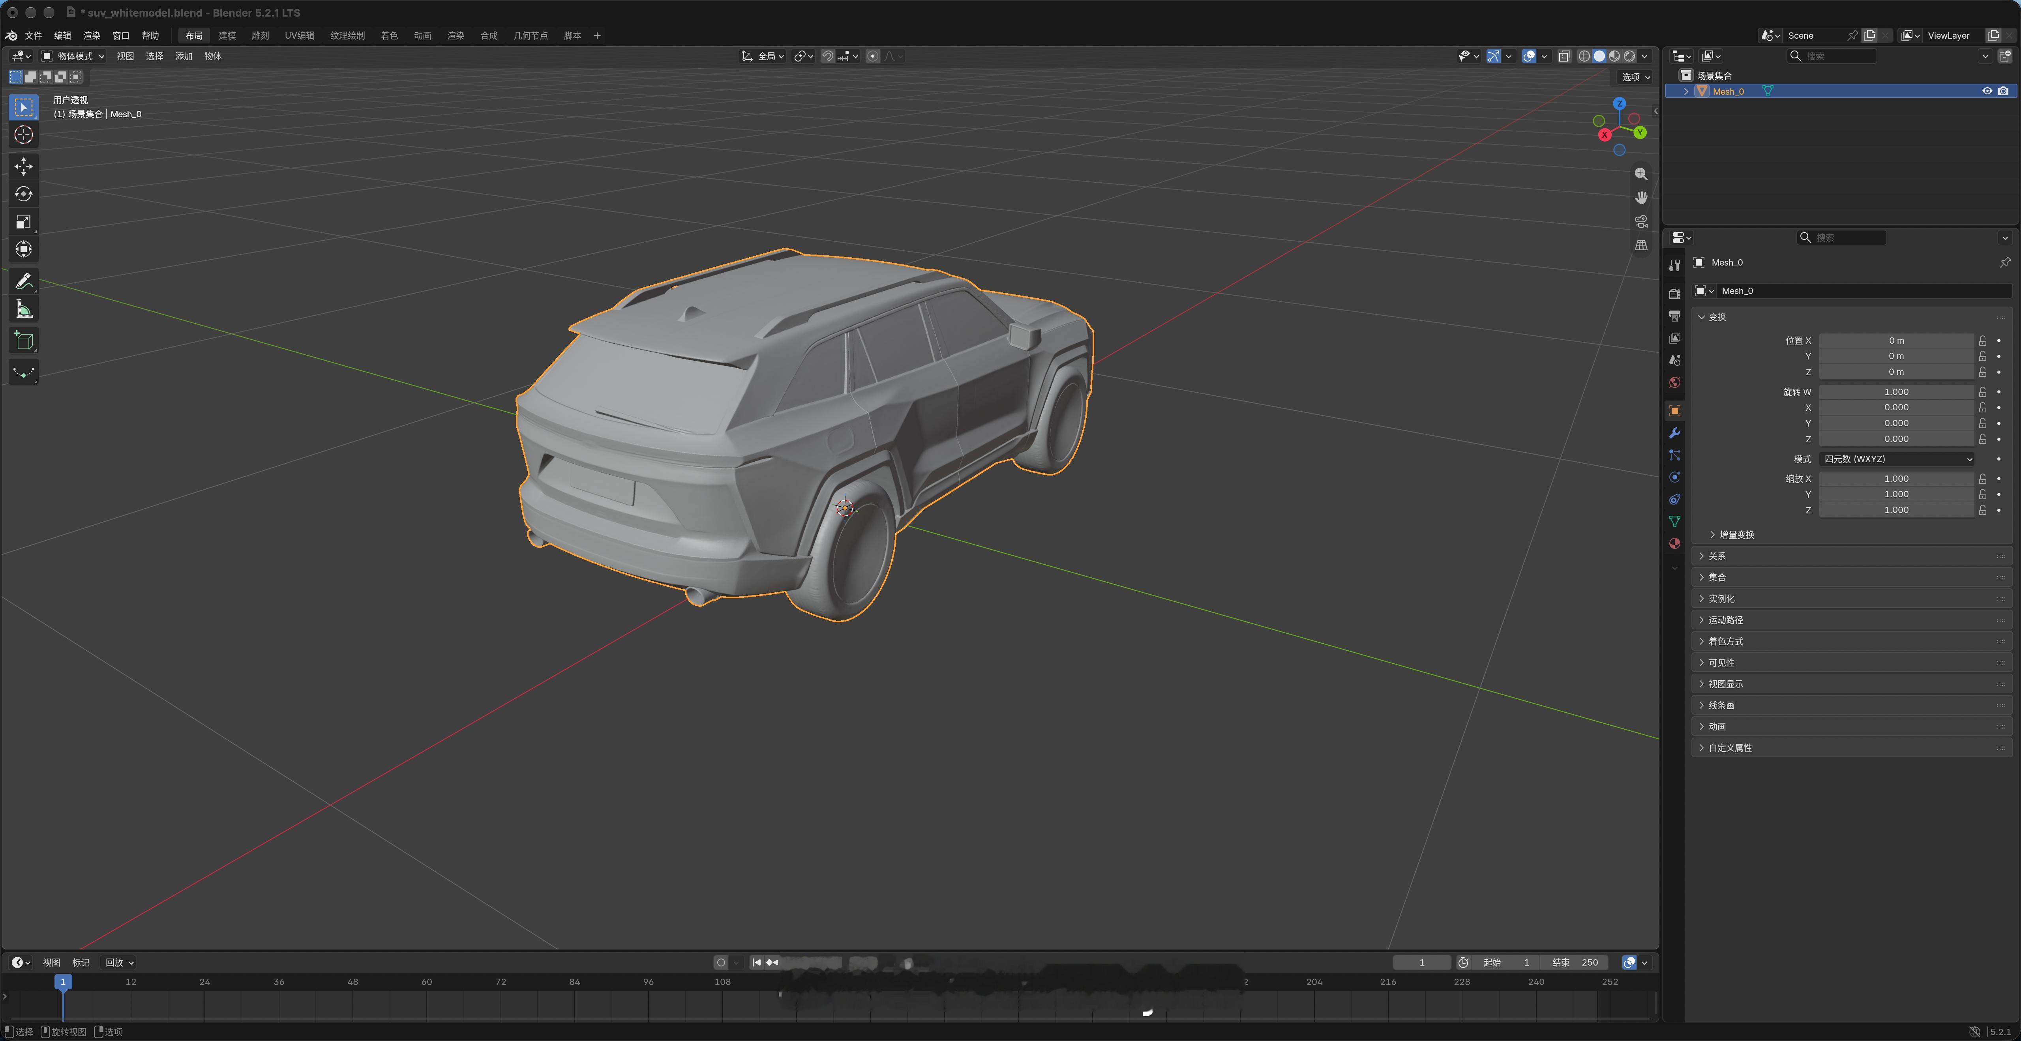Activate the Measure ruler tool
The image size is (2021, 1041).
24,309
